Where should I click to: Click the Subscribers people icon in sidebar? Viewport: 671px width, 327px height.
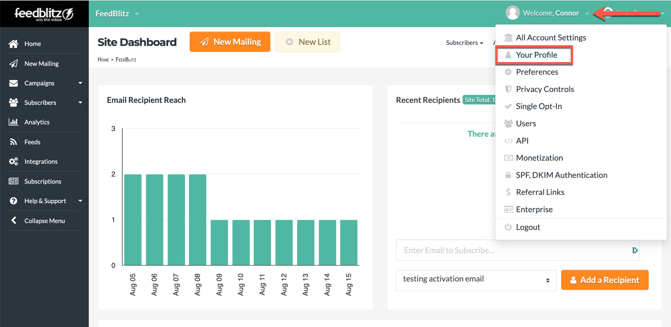(14, 102)
